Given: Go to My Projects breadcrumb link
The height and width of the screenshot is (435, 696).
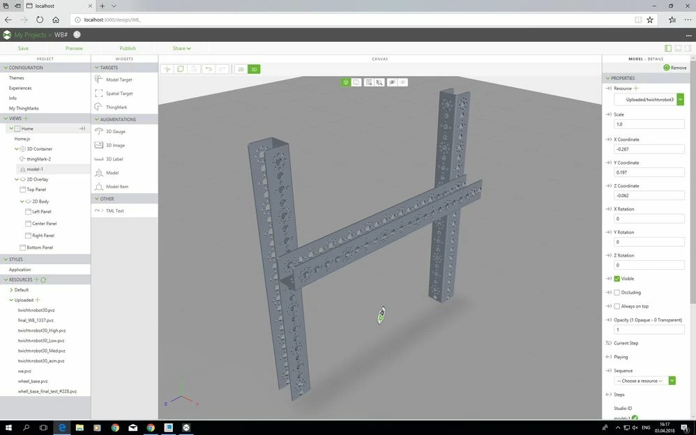Looking at the screenshot, I should pos(30,35).
